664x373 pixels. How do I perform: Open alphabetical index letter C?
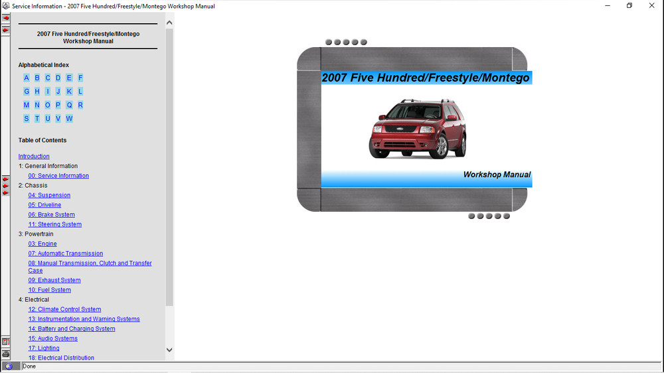[47, 78]
